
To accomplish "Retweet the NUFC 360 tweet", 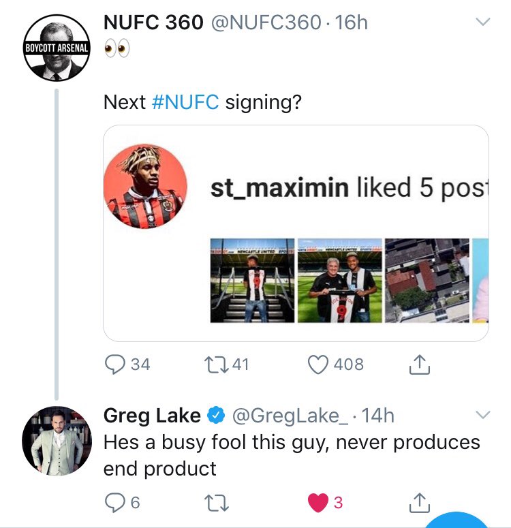I will [x=217, y=365].
